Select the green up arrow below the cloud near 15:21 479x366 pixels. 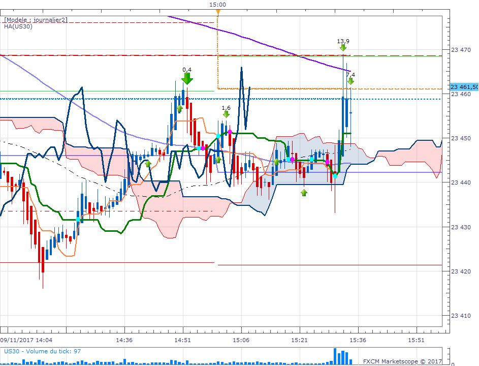[304, 193]
